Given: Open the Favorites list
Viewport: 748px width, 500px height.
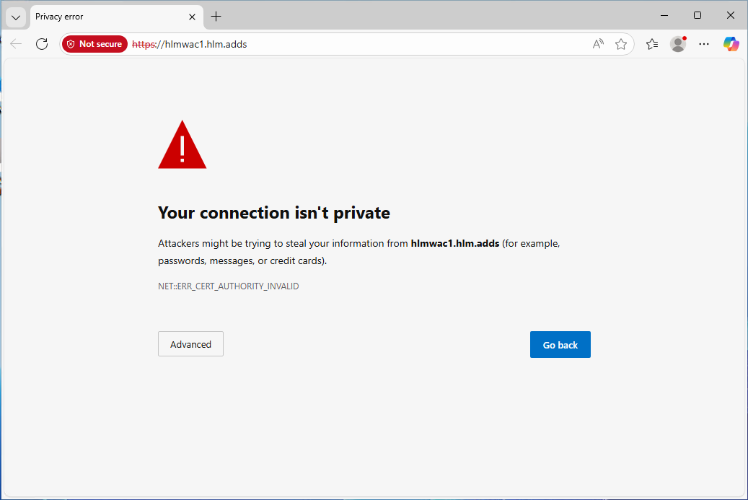Looking at the screenshot, I should [652, 44].
